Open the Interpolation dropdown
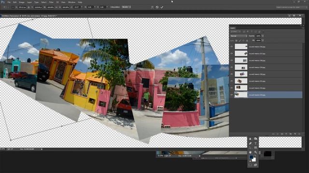Image resolution: width=309 pixels, height=173 pixels. point(126,7)
